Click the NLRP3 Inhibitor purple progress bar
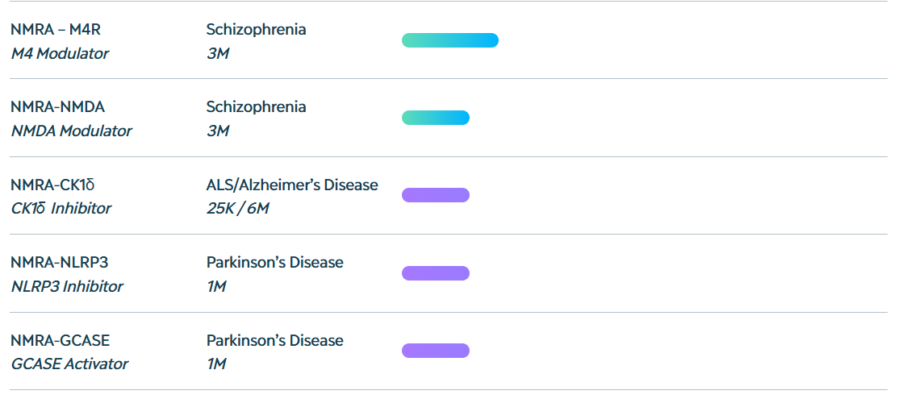The image size is (911, 399). point(436,273)
